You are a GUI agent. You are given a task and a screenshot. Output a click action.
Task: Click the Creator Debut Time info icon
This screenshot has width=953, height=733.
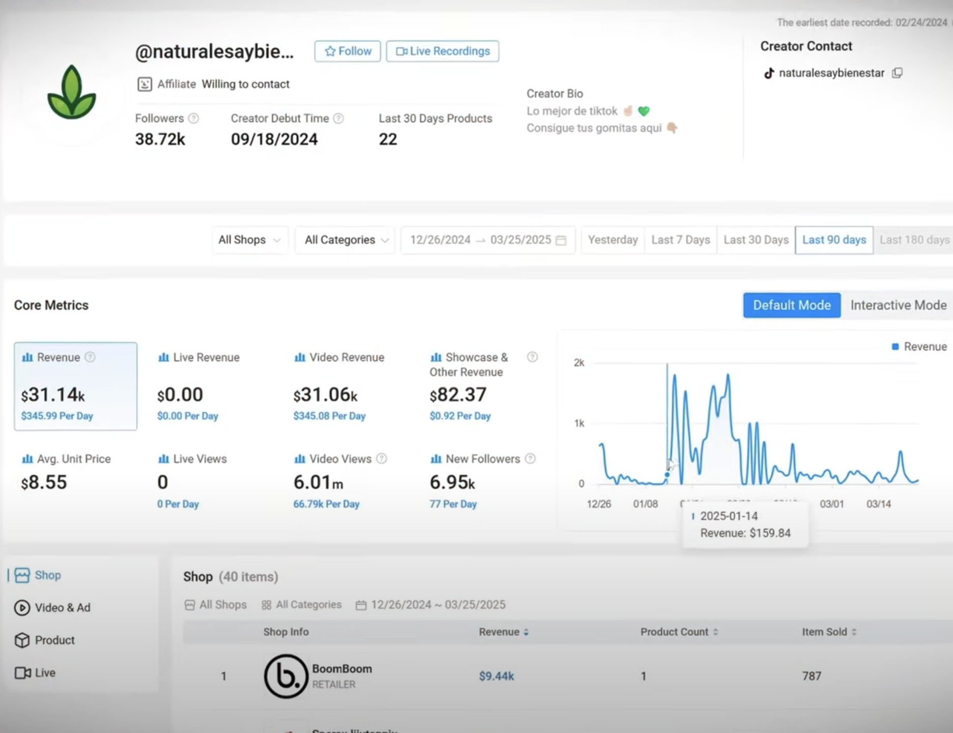(339, 119)
